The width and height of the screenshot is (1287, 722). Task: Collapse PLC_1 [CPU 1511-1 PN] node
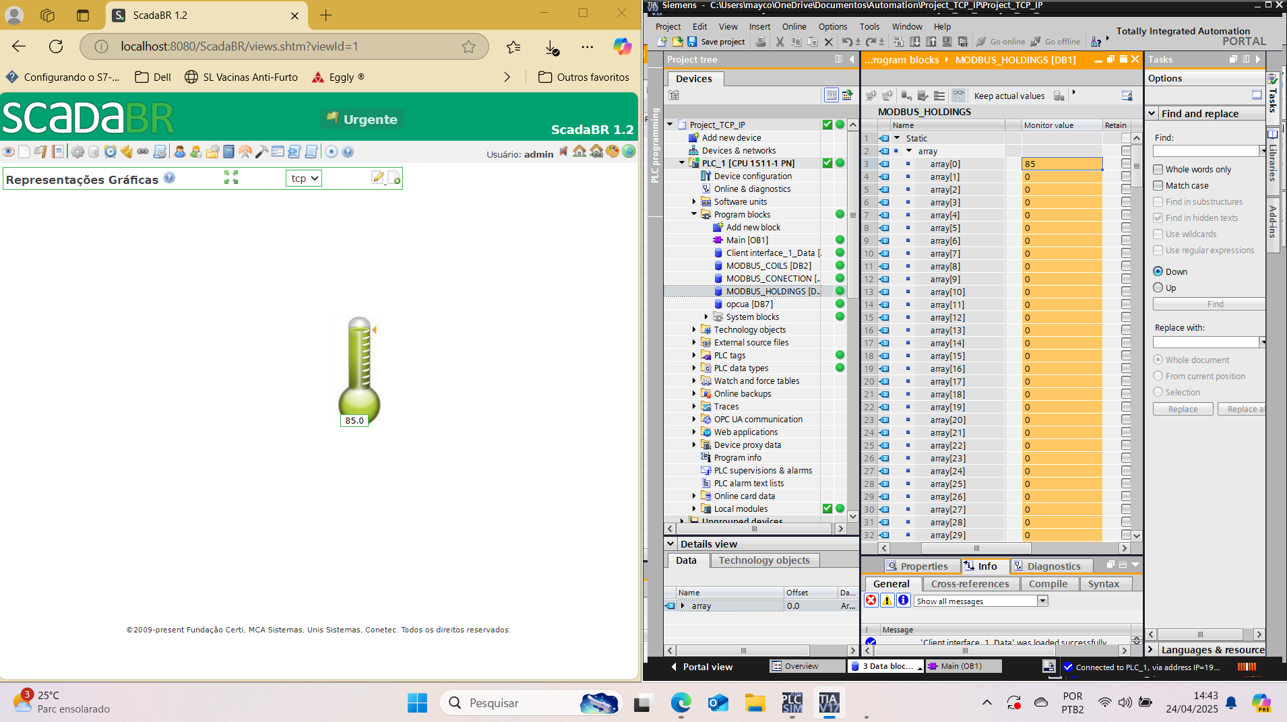coord(682,164)
